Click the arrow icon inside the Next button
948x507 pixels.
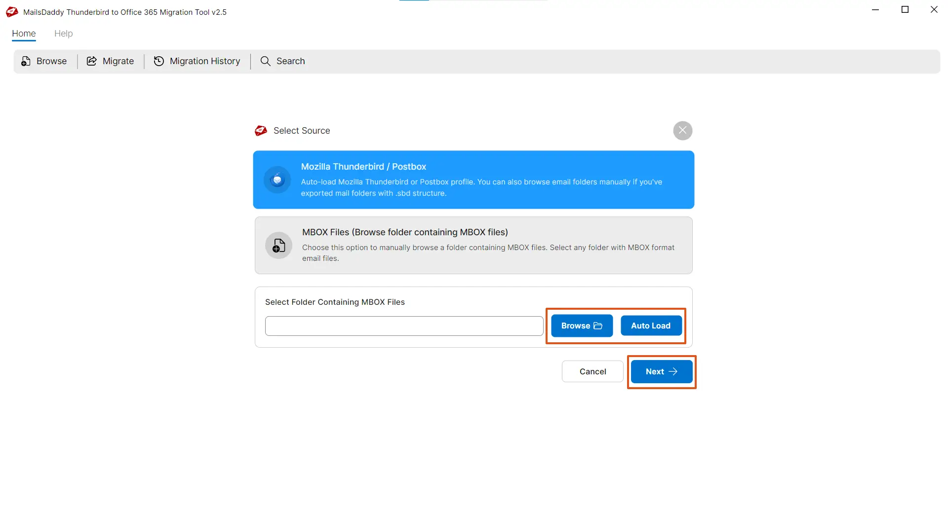coord(674,371)
